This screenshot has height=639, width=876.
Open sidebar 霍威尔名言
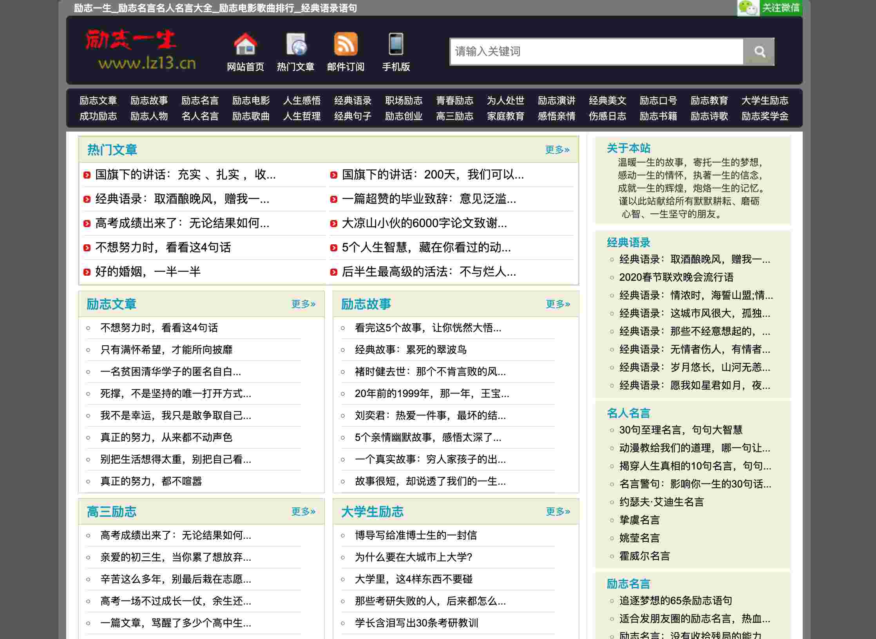tap(644, 556)
